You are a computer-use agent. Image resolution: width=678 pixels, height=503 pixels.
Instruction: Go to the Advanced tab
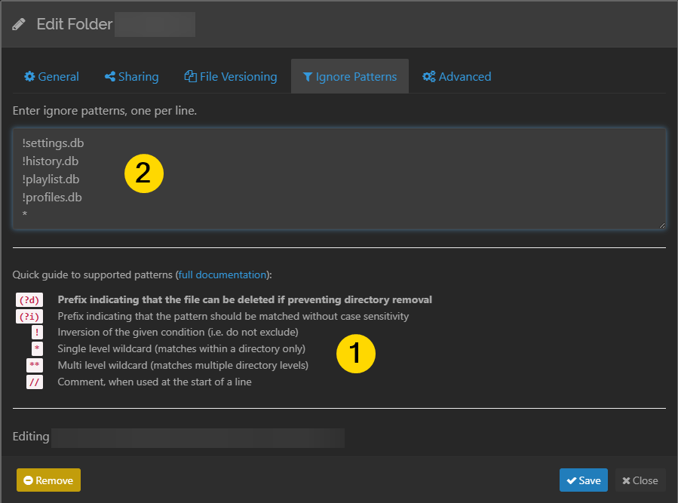[457, 77]
